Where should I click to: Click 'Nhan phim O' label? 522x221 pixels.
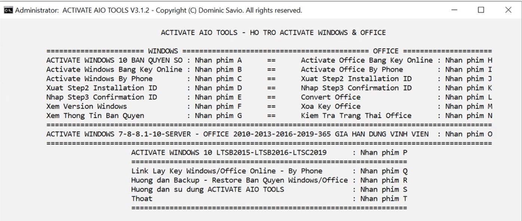click(469, 134)
